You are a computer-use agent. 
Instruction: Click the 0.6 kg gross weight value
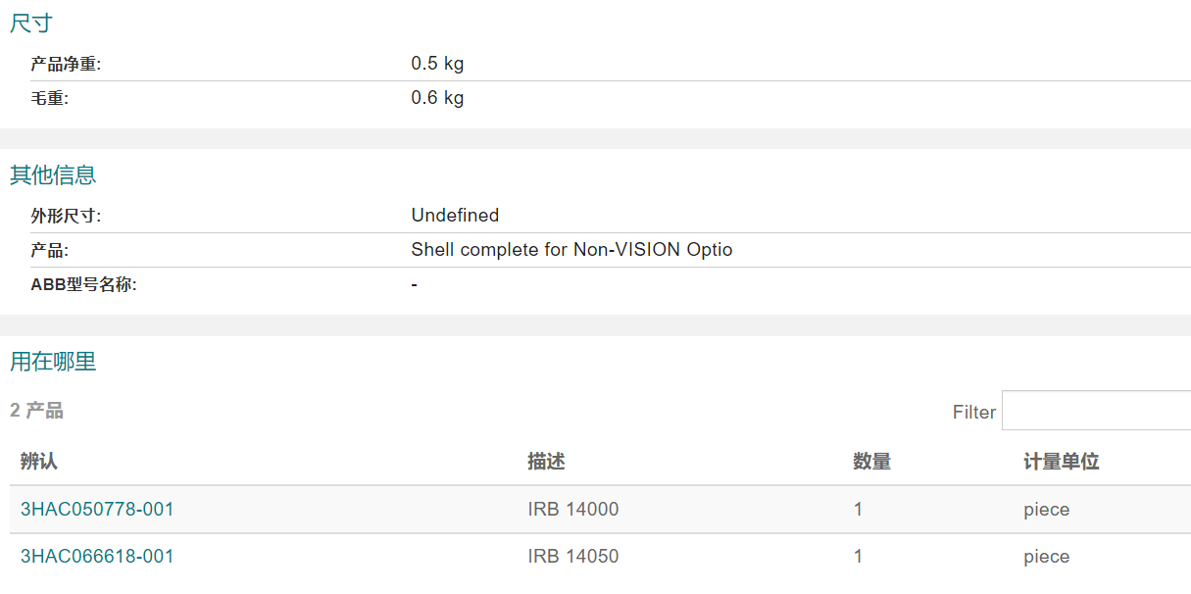point(437,98)
